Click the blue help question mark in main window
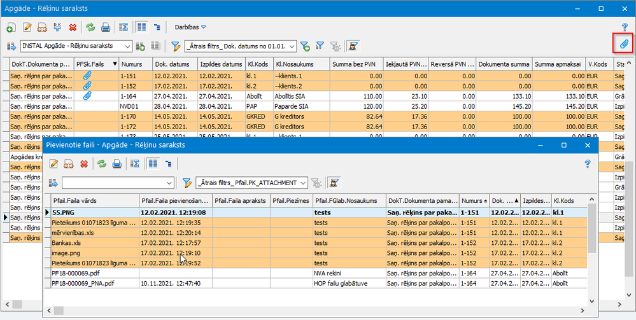 (625, 27)
